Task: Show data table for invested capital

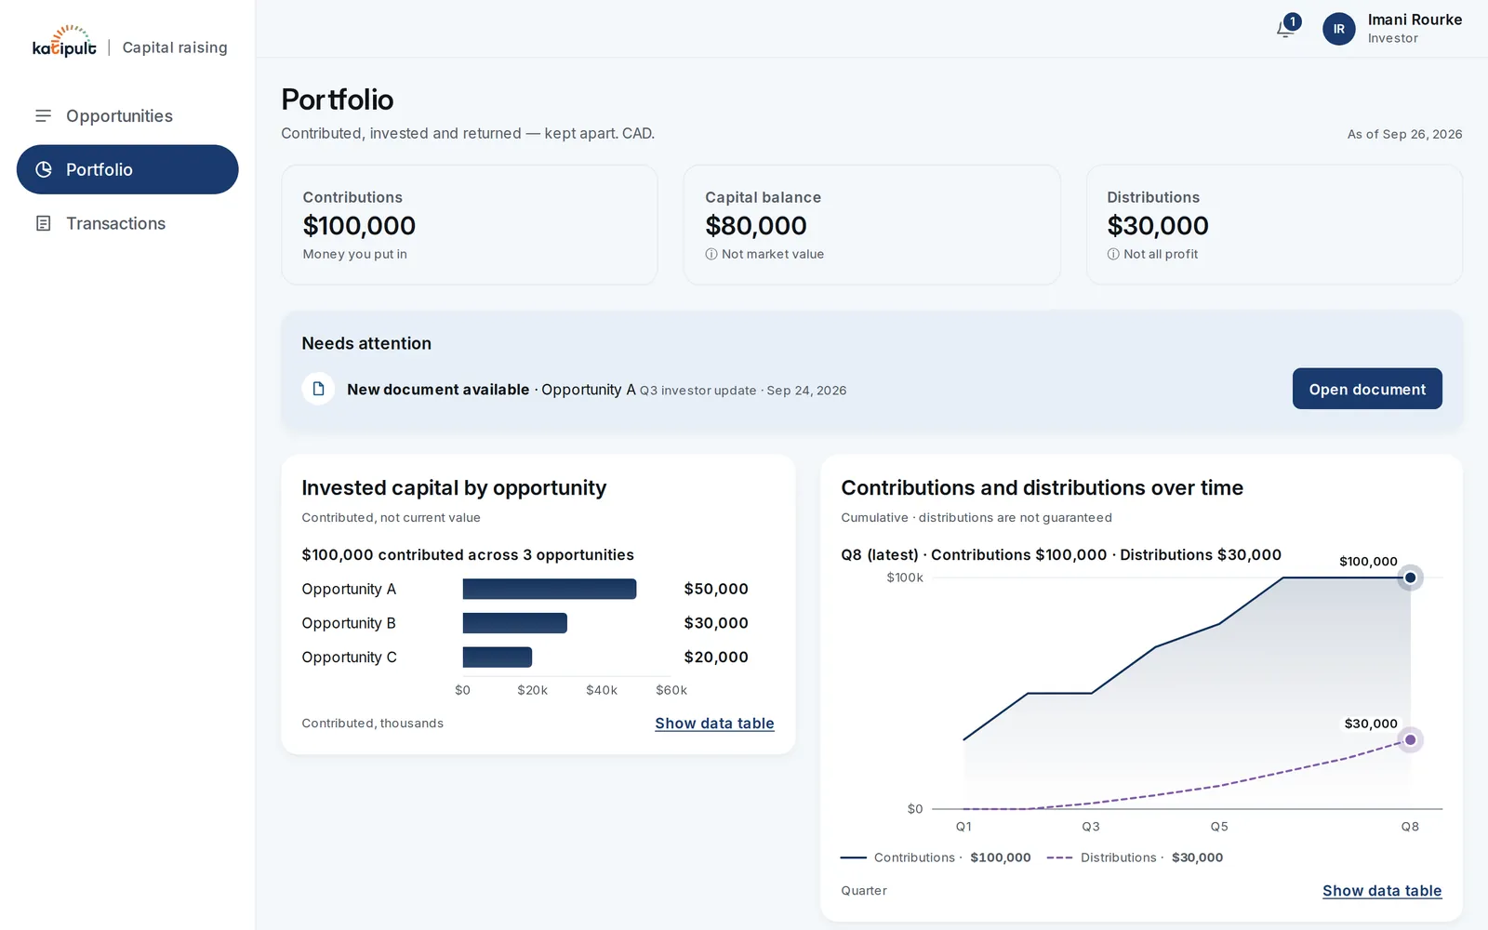Action: (x=714, y=724)
